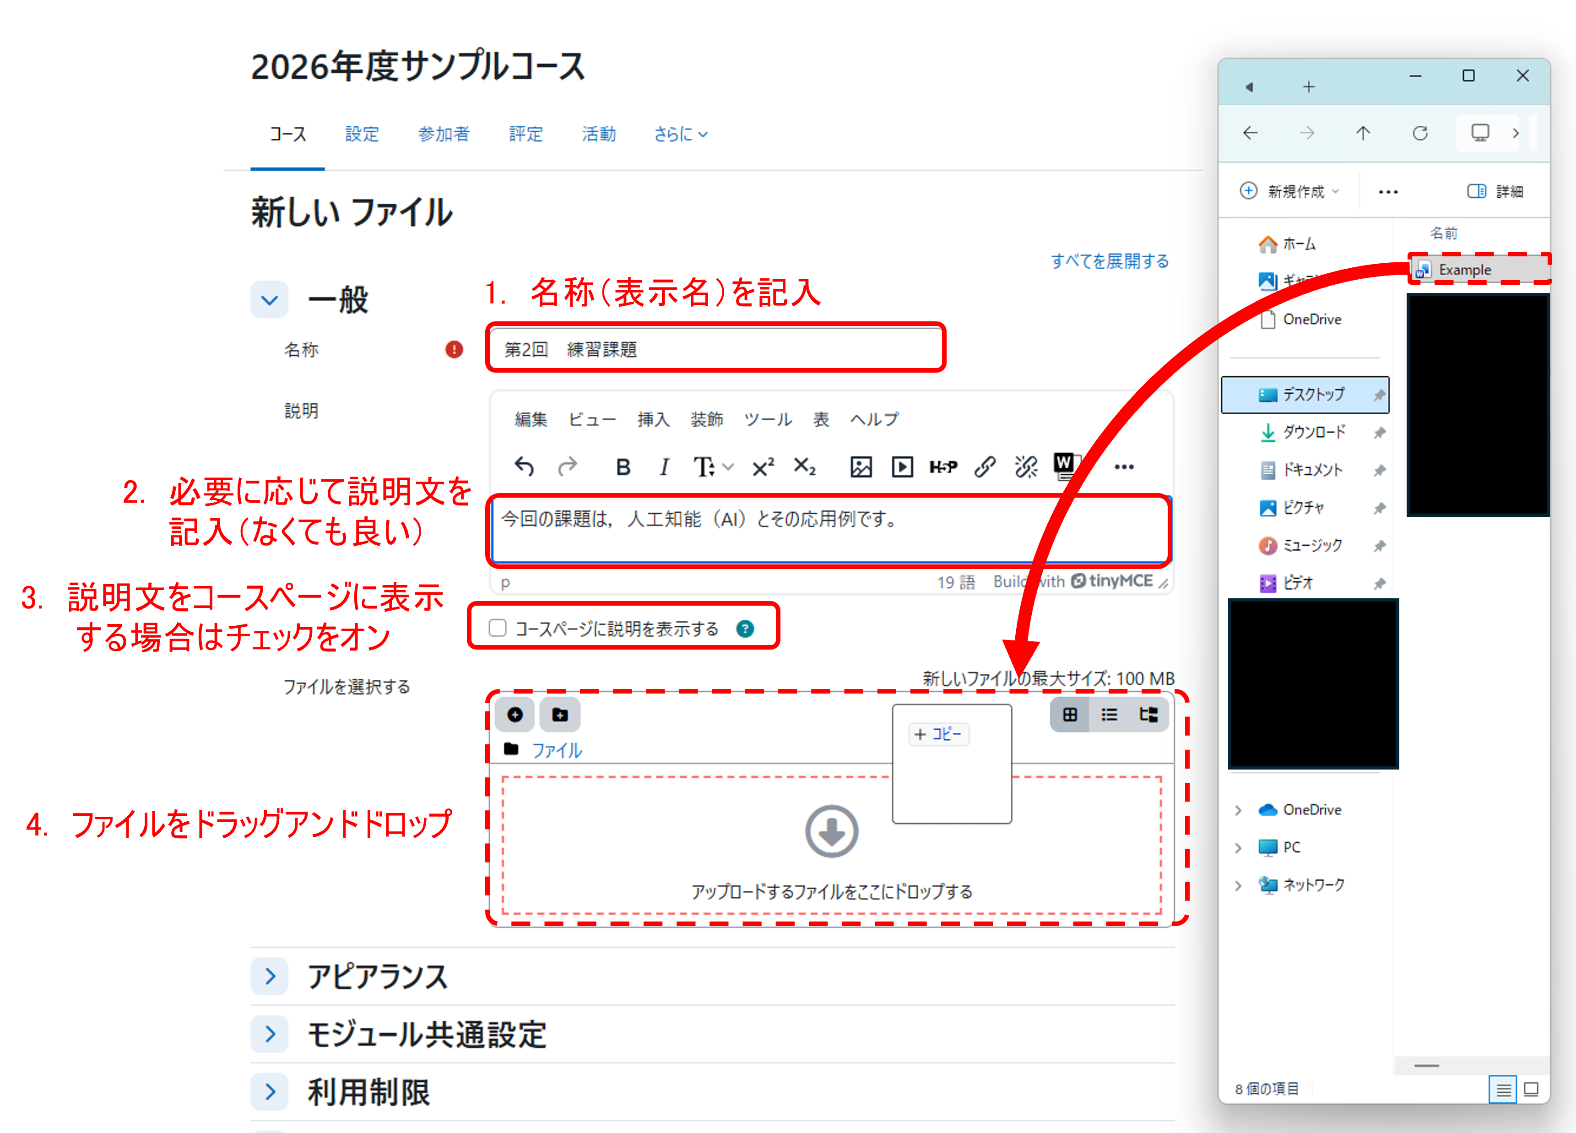The image size is (1576, 1133).
Task: Switch Explorer to details view icon
Action: [x=1503, y=1089]
